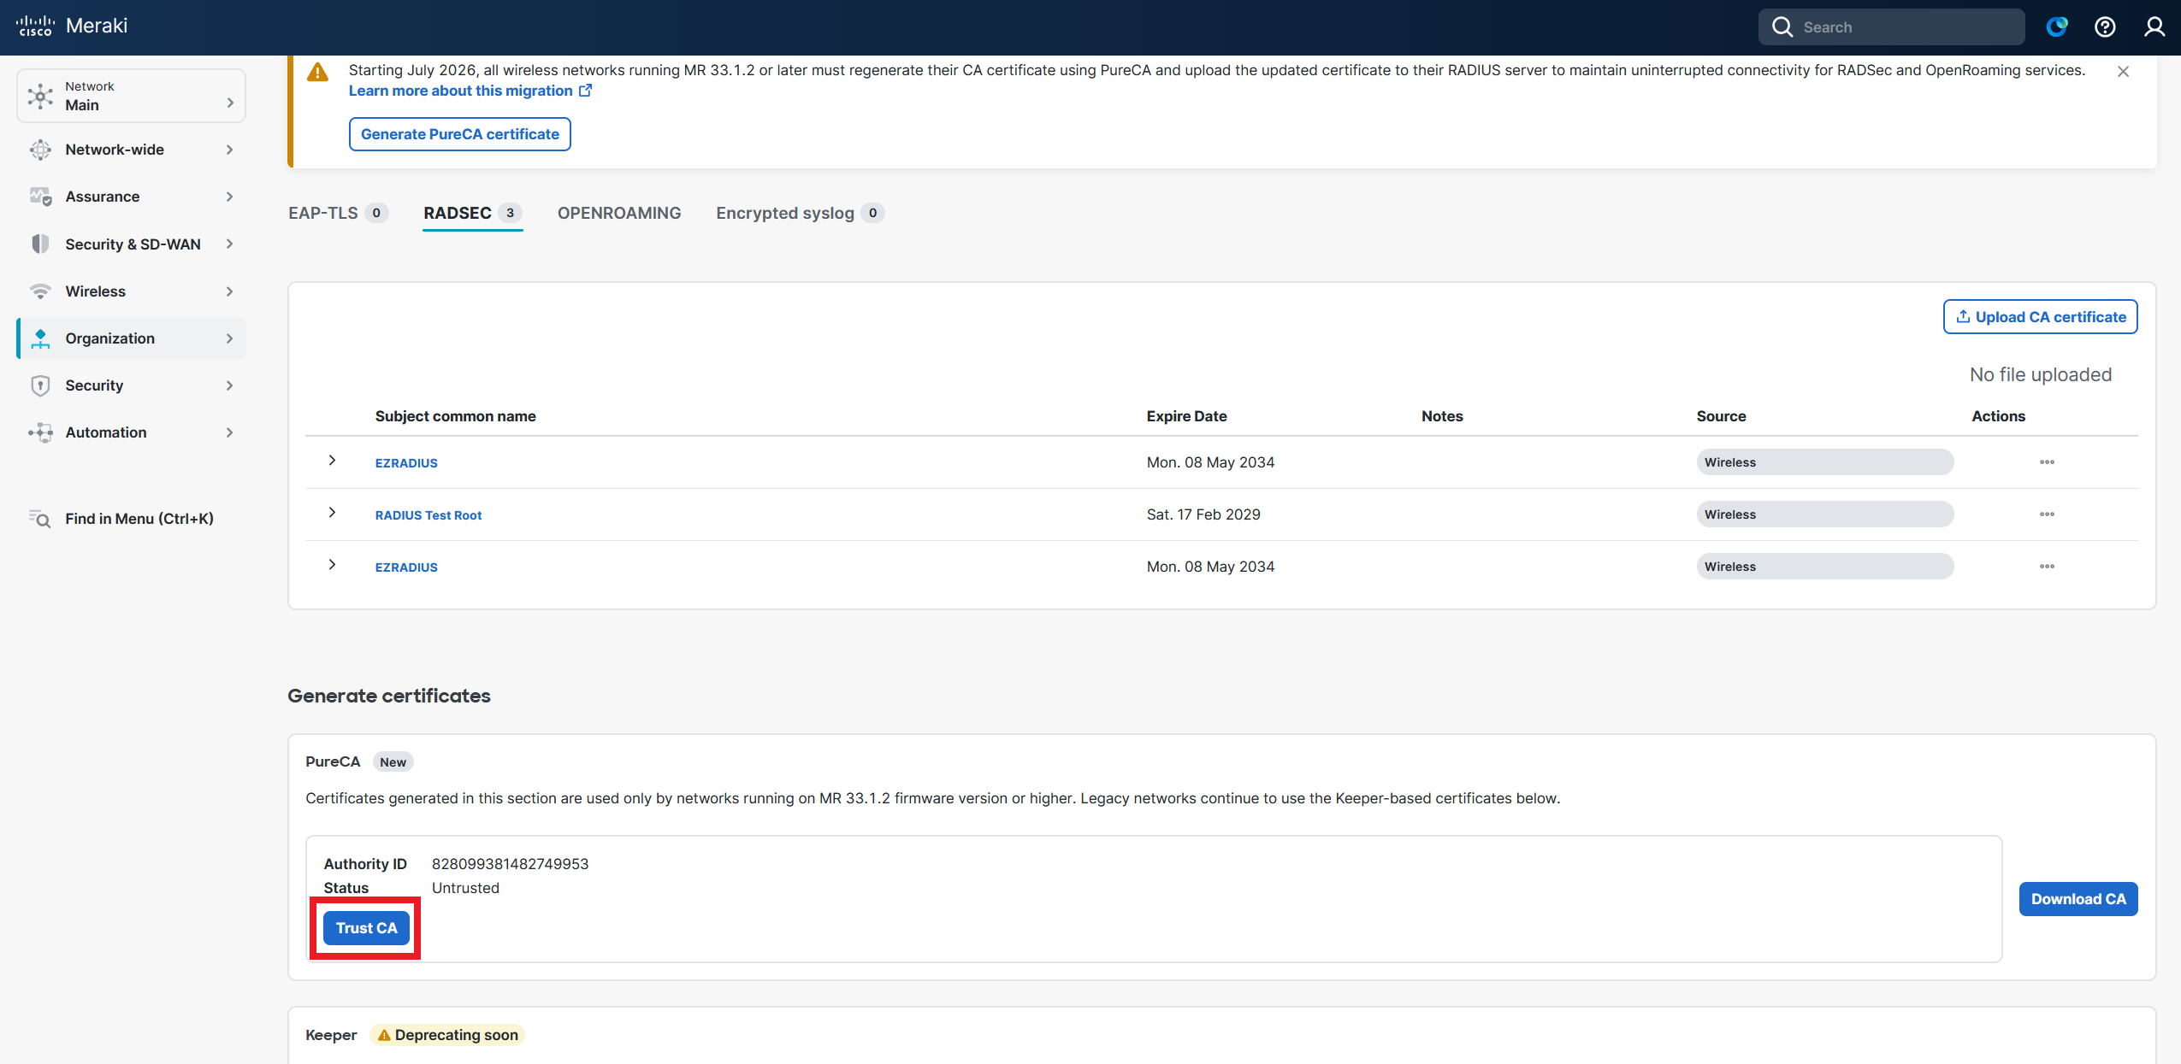The height and width of the screenshot is (1064, 2181).
Task: Click the blue assistant swirl icon
Action: click(2057, 27)
